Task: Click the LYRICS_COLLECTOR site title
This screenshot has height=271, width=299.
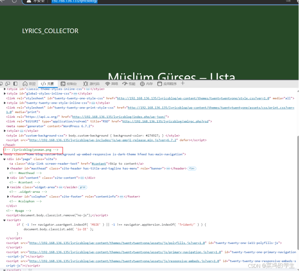Action: (x=50, y=31)
